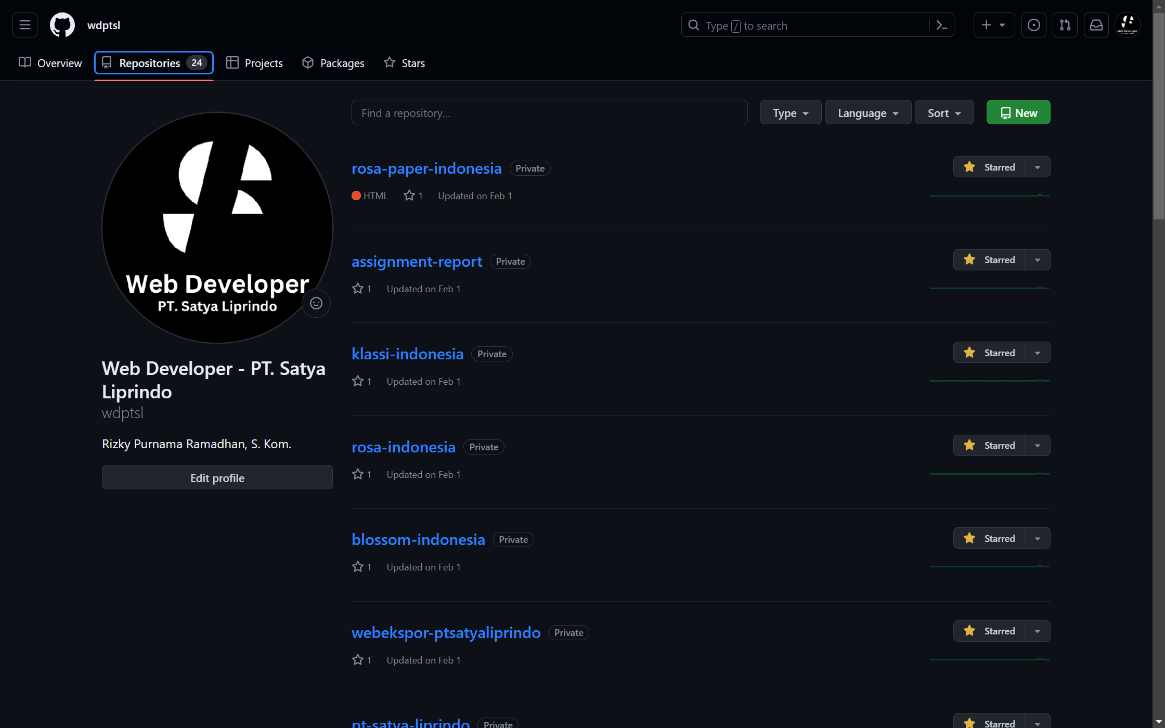Open star lists dropdown for assignment-report
Viewport: 1165px width, 728px height.
point(1037,260)
